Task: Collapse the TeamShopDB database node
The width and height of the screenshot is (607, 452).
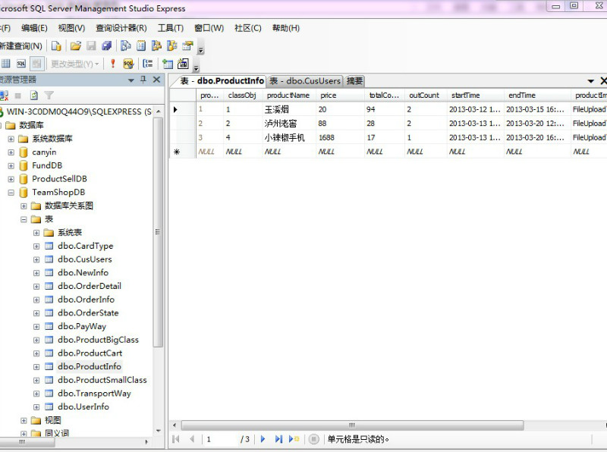Action: (11, 193)
